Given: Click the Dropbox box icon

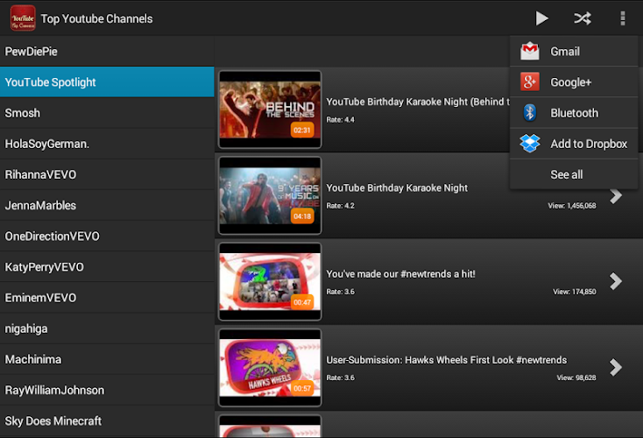Looking at the screenshot, I should tap(529, 144).
